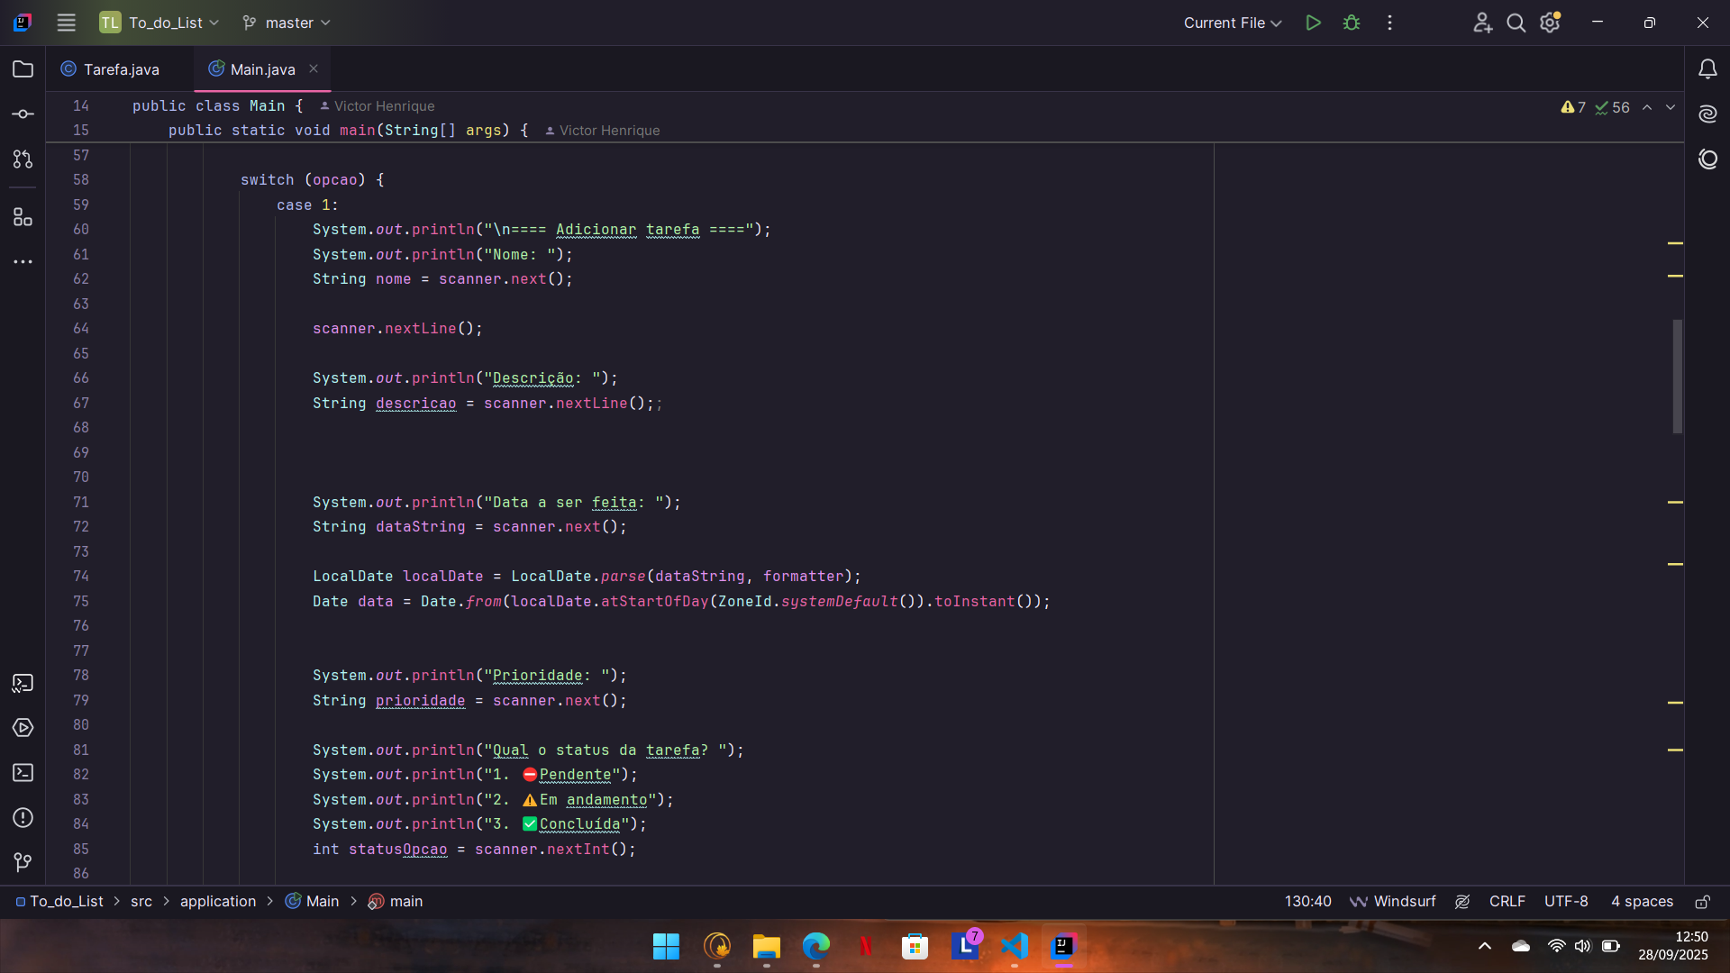The image size is (1730, 973).
Task: Expand the Current File run configuration dropdown
Action: click(x=1232, y=23)
